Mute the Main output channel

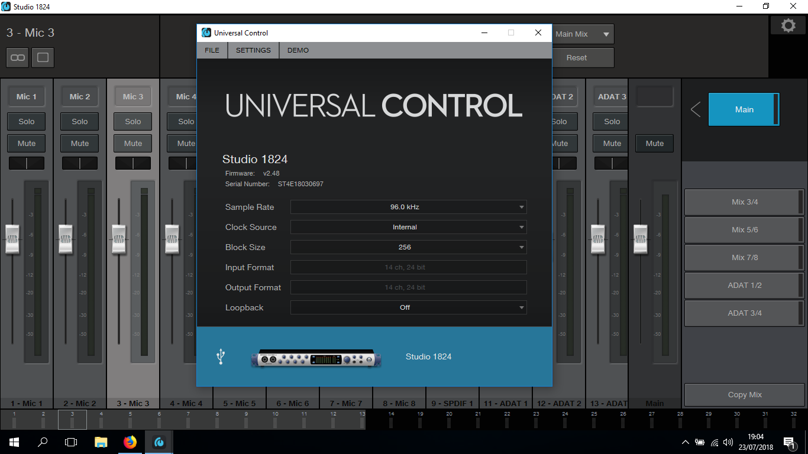[x=654, y=144]
